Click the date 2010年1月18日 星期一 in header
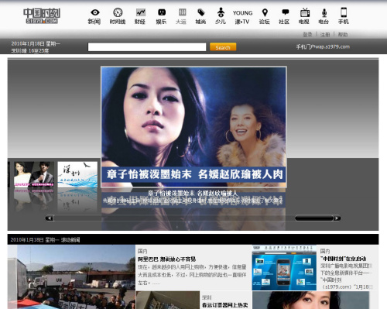 [36, 43]
